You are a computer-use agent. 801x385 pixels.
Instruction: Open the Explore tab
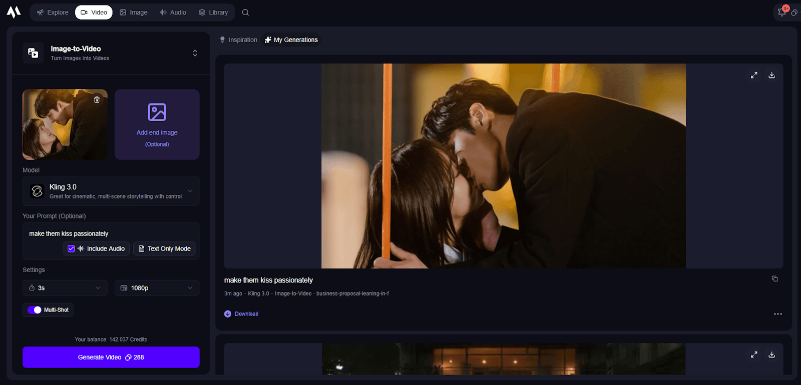(53, 12)
